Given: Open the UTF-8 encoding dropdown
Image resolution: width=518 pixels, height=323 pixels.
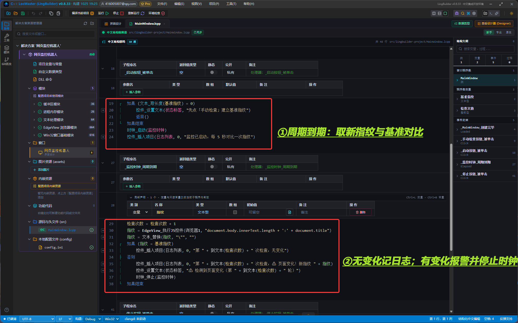Looking at the screenshot, I should [38, 319].
